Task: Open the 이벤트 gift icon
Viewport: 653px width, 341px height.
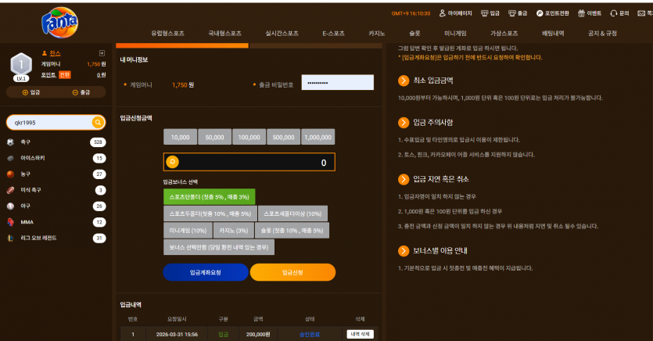Action: pyautogui.click(x=581, y=13)
